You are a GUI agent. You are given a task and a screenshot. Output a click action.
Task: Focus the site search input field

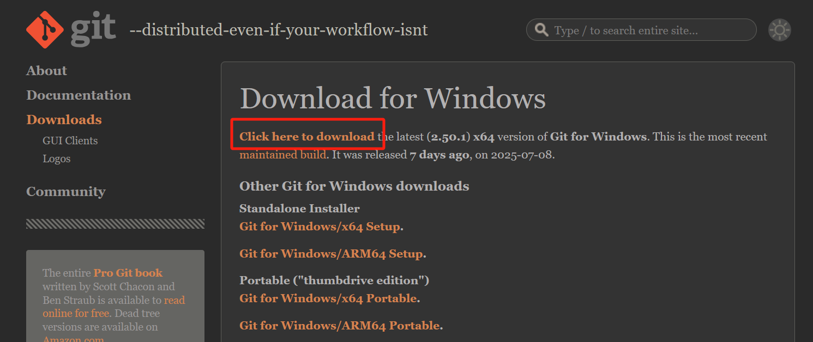641,30
